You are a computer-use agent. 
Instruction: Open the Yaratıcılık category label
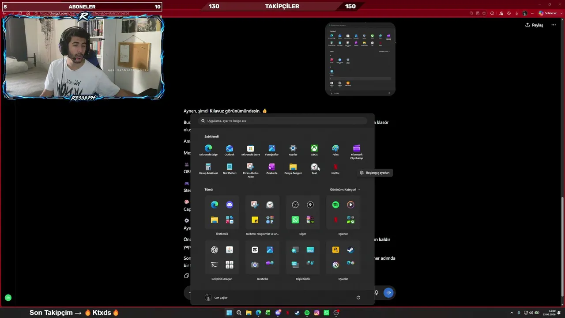[262, 279]
